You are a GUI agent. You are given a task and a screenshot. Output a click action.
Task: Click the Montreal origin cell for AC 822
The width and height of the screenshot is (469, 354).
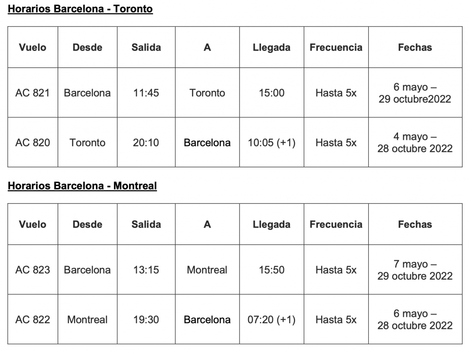(87, 320)
